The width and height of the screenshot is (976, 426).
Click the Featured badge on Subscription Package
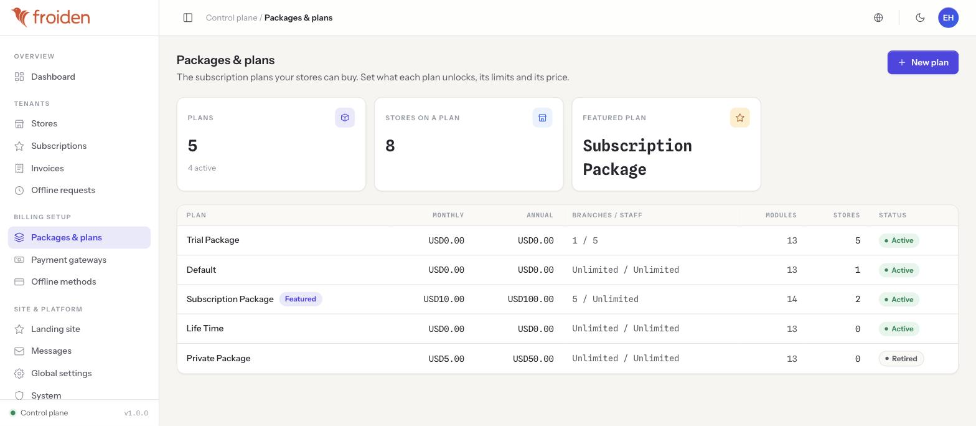pos(301,299)
